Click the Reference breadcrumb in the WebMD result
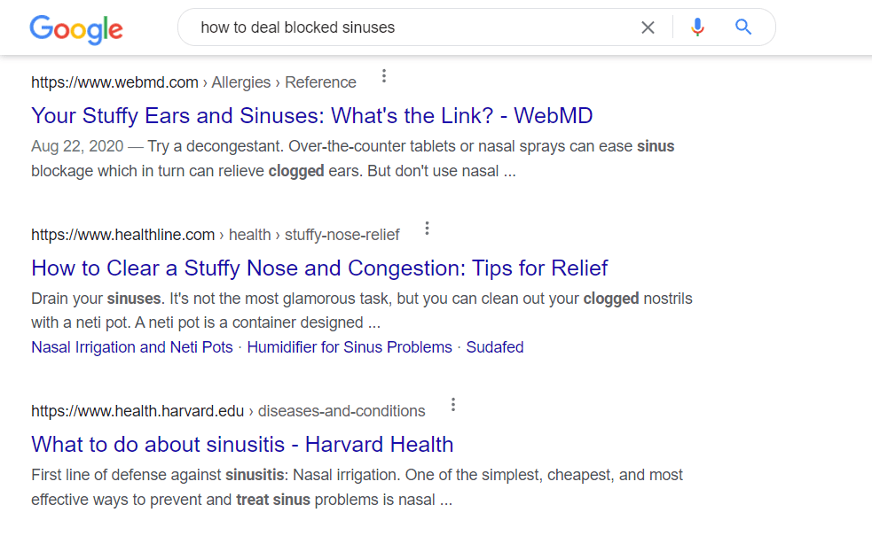The image size is (872, 536). pos(320,82)
